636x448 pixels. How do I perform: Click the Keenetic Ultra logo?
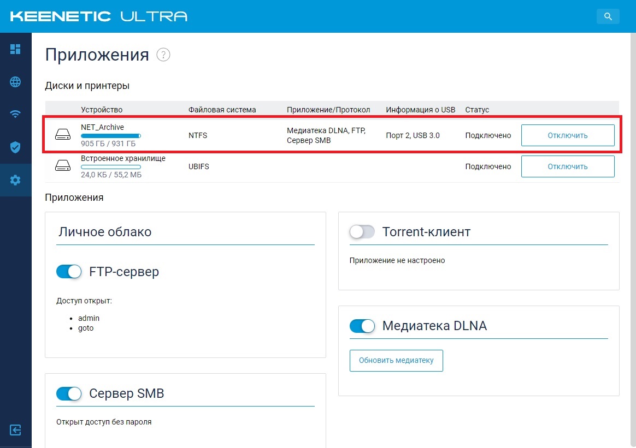[98, 16]
